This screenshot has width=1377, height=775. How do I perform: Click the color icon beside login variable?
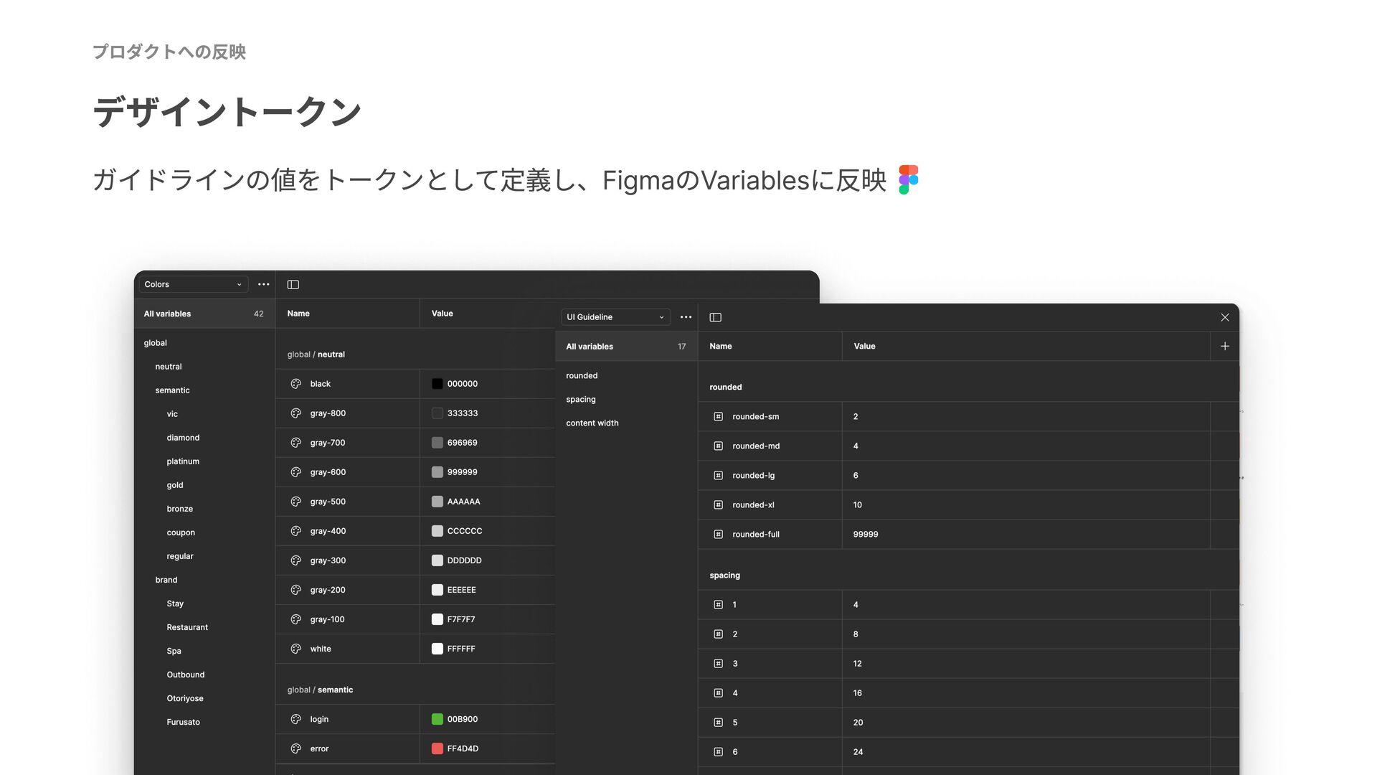[296, 719]
